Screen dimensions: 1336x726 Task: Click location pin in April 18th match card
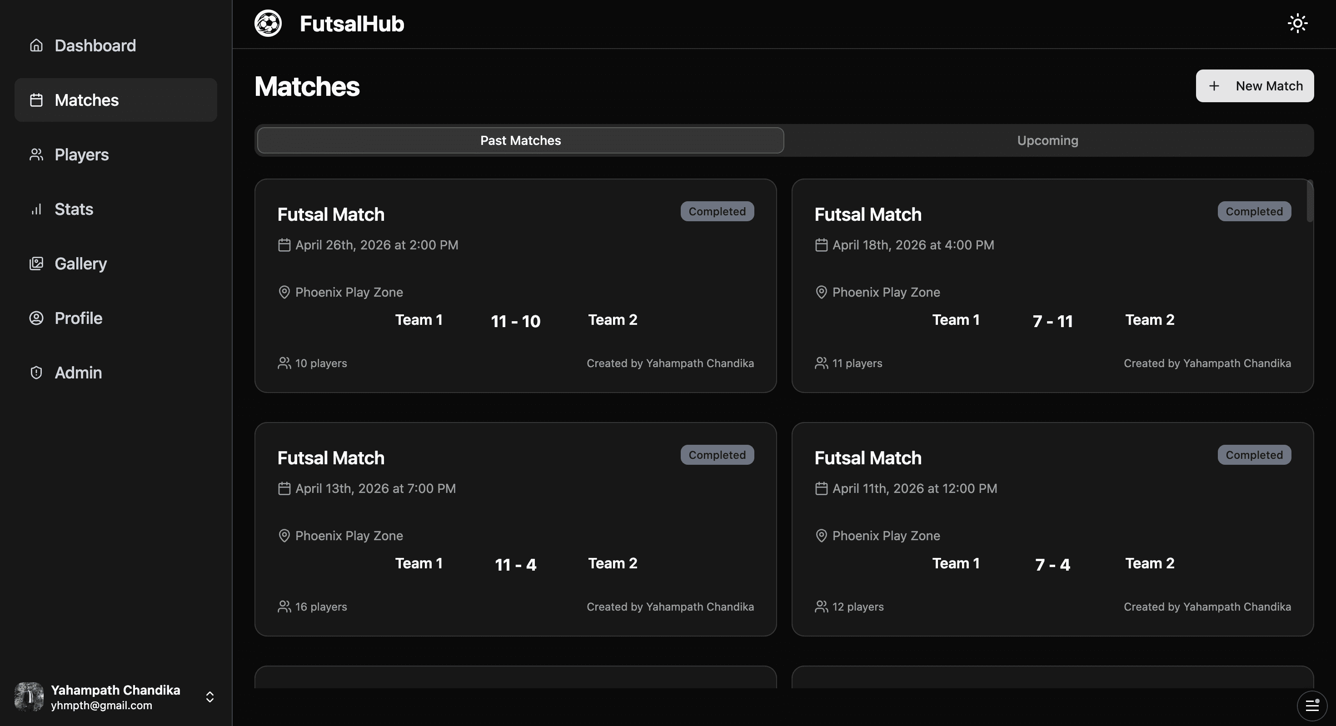click(x=821, y=292)
